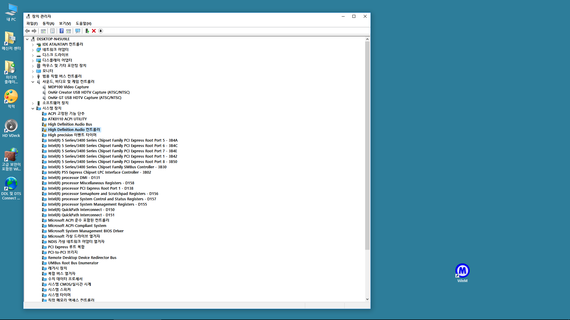
Task: Expand the 마우스 및 기타 포인팅 장치 node
Action: (x=33, y=66)
